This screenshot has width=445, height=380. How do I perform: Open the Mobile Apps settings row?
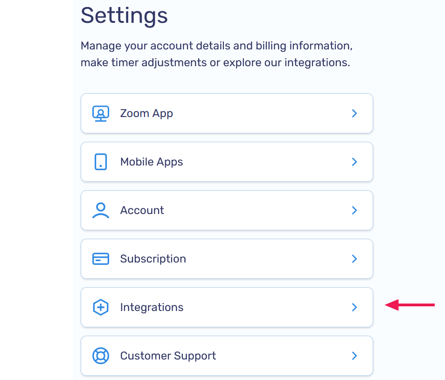(227, 161)
